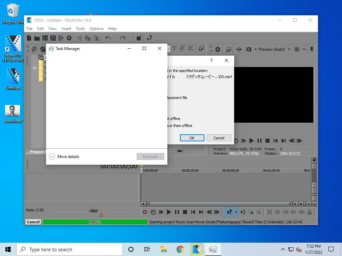The height and width of the screenshot is (256, 342).
Task: Click the Cut scissors icon
Action: pyautogui.click(x=79, y=38)
